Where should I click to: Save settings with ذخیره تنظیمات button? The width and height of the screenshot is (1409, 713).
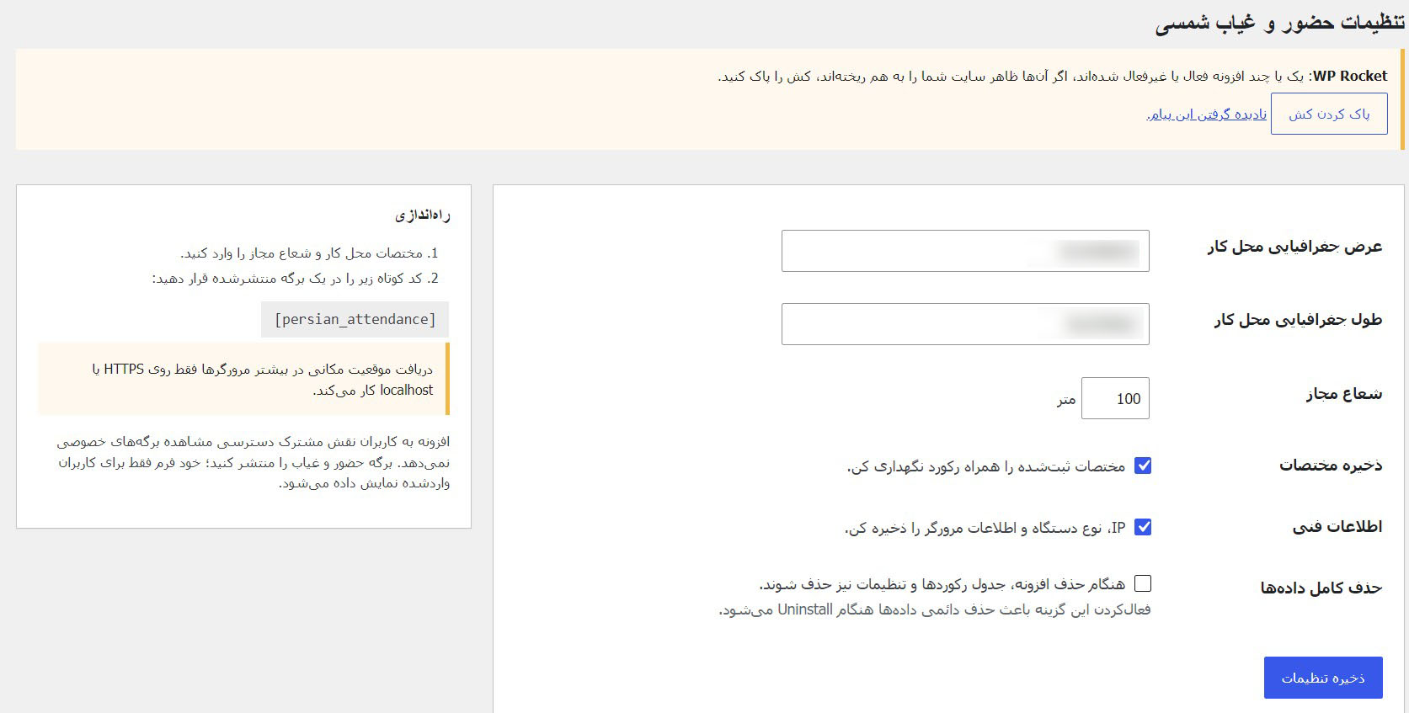[x=1323, y=678]
